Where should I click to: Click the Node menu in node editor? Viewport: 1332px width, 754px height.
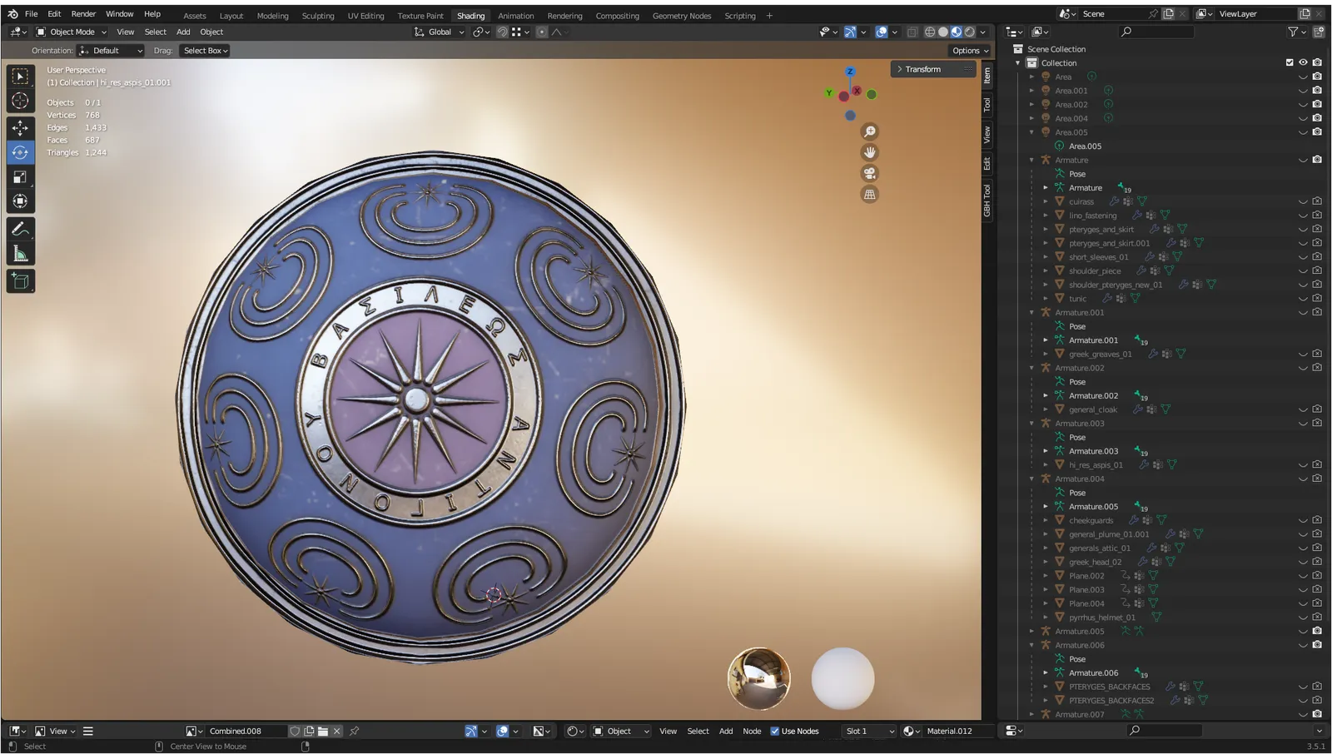[x=752, y=731]
